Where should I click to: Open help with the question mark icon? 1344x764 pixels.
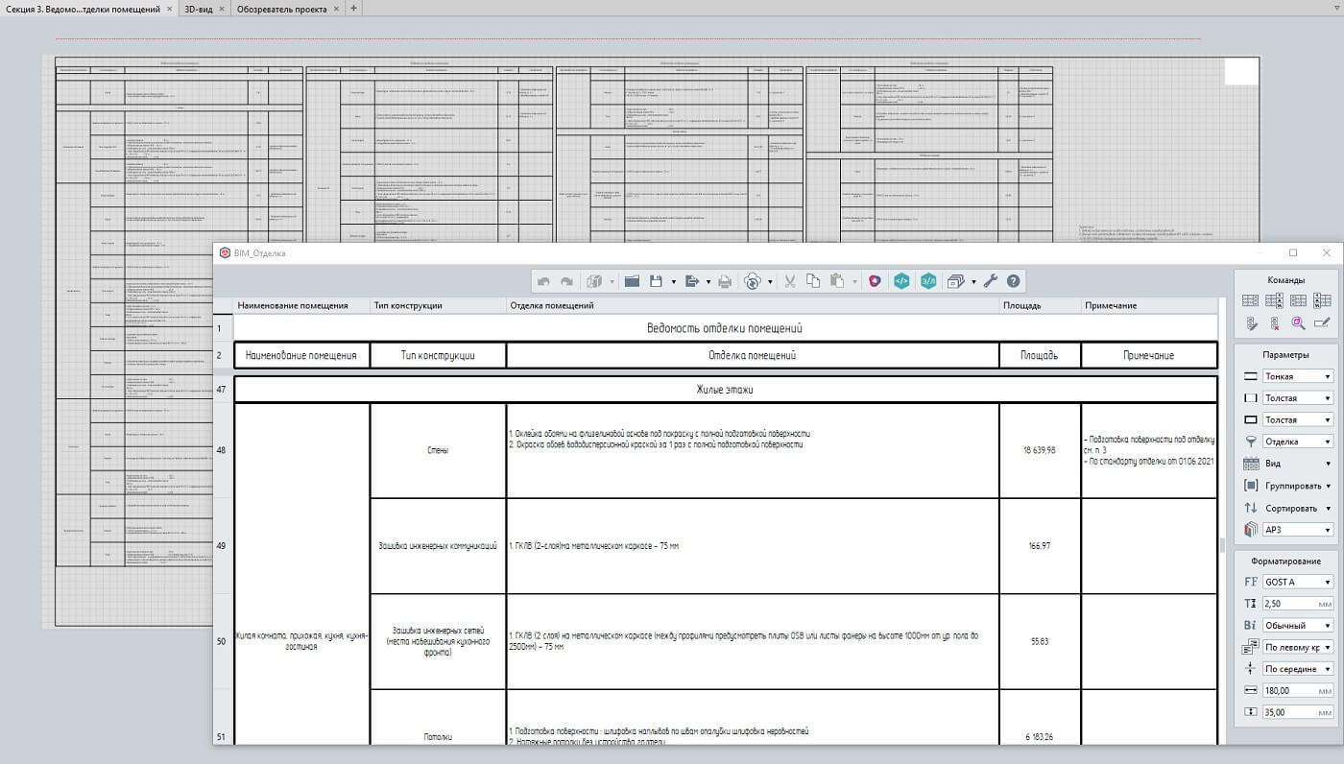tap(1013, 281)
